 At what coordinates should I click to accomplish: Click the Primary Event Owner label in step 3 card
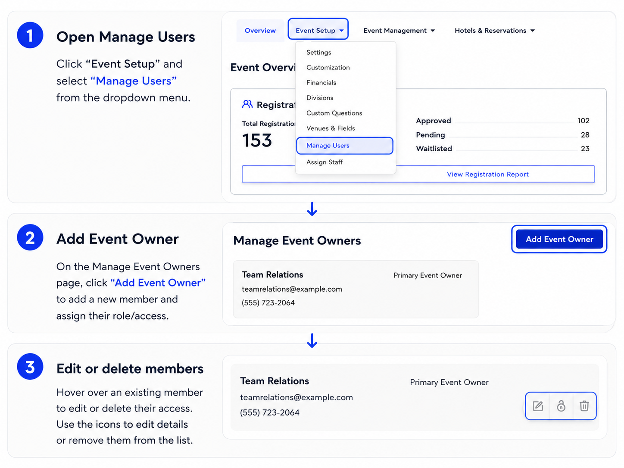[449, 382]
